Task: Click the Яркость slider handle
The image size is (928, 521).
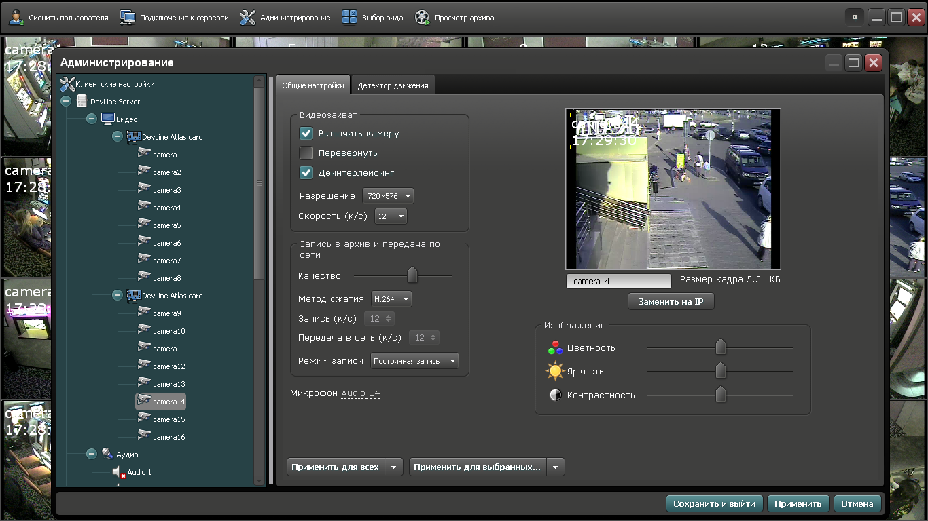Action: (721, 371)
